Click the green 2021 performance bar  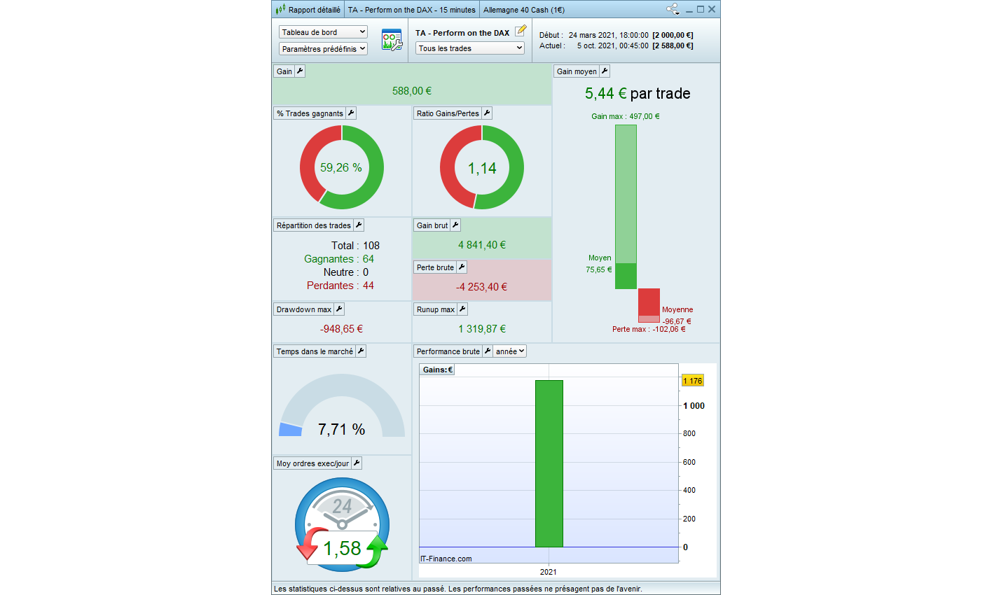(549, 463)
